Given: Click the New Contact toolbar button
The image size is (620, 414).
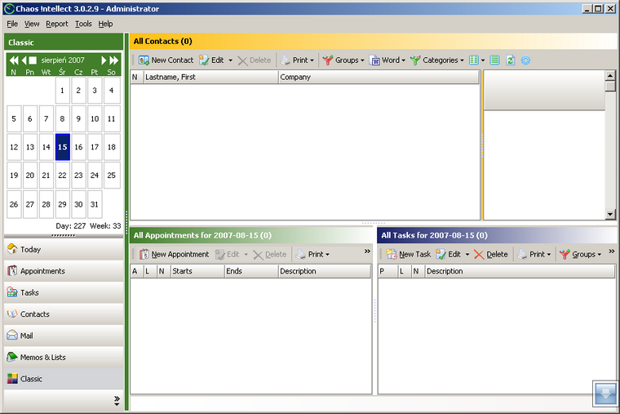Looking at the screenshot, I should pyautogui.click(x=166, y=60).
